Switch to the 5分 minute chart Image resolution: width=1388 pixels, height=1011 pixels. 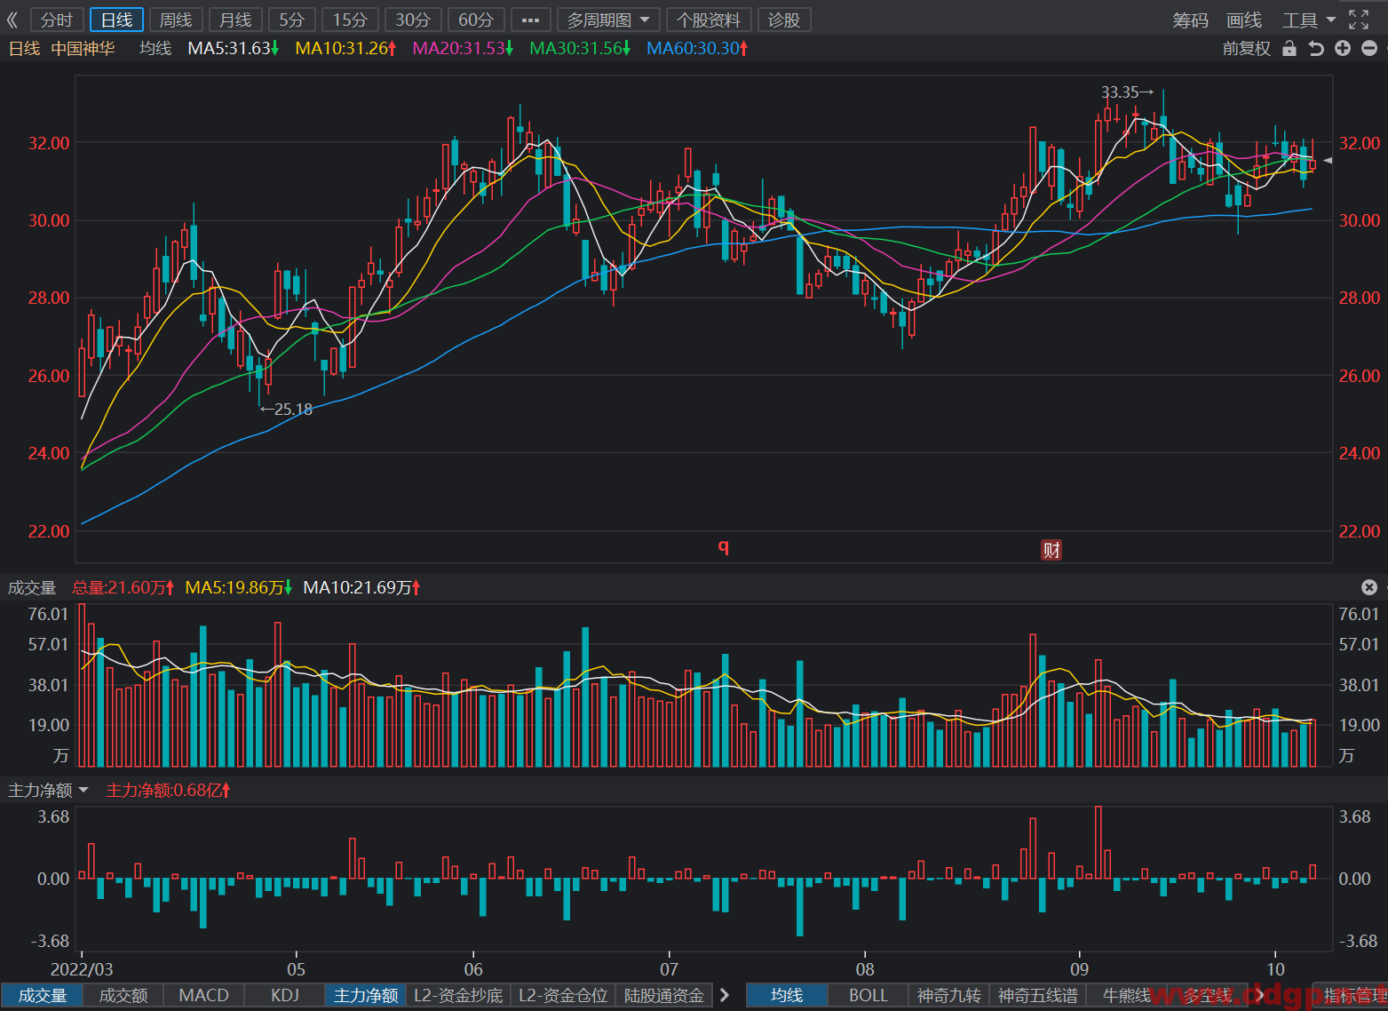291,20
